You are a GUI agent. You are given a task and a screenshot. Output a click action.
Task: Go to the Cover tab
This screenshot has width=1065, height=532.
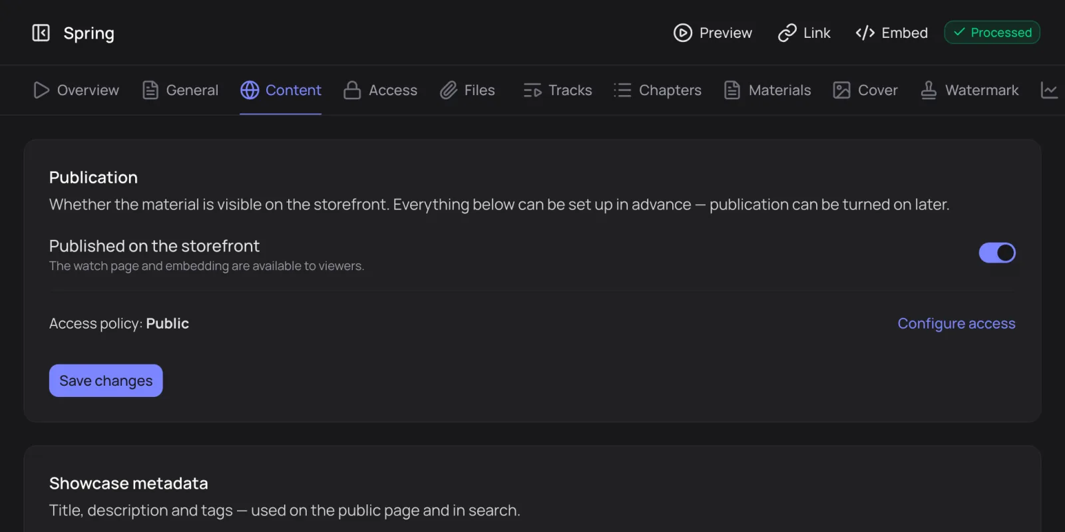click(865, 90)
